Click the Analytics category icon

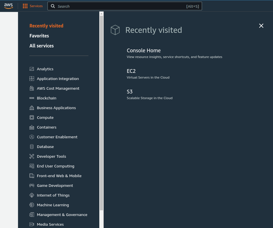coord(32,69)
